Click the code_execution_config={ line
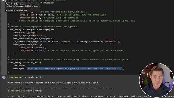The width and height of the screenshot is (174, 98). click(x=28, y=45)
